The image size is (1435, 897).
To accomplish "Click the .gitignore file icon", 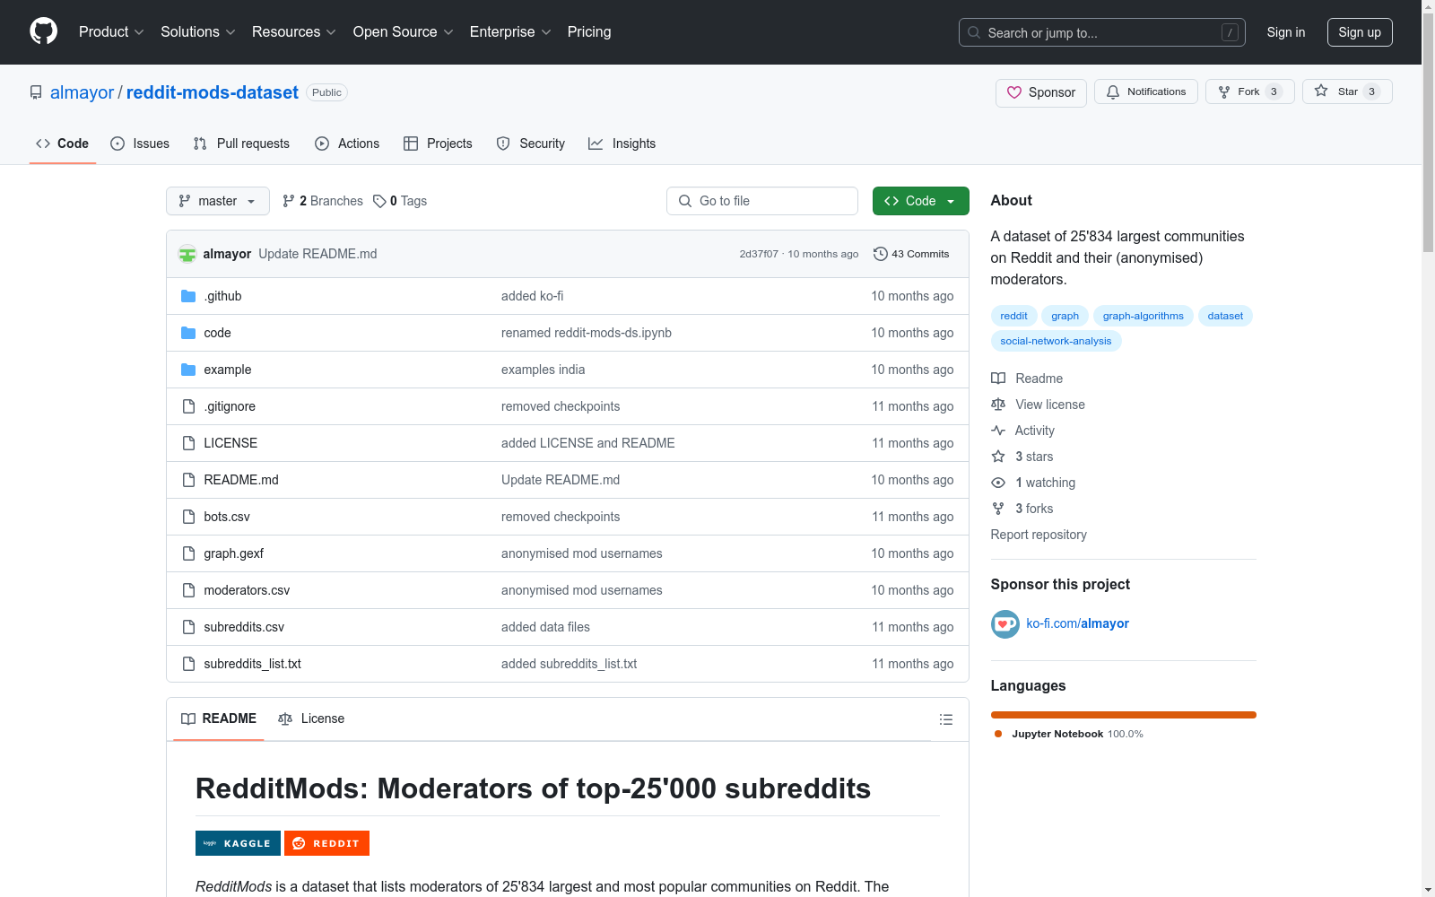I will pyautogui.click(x=188, y=406).
